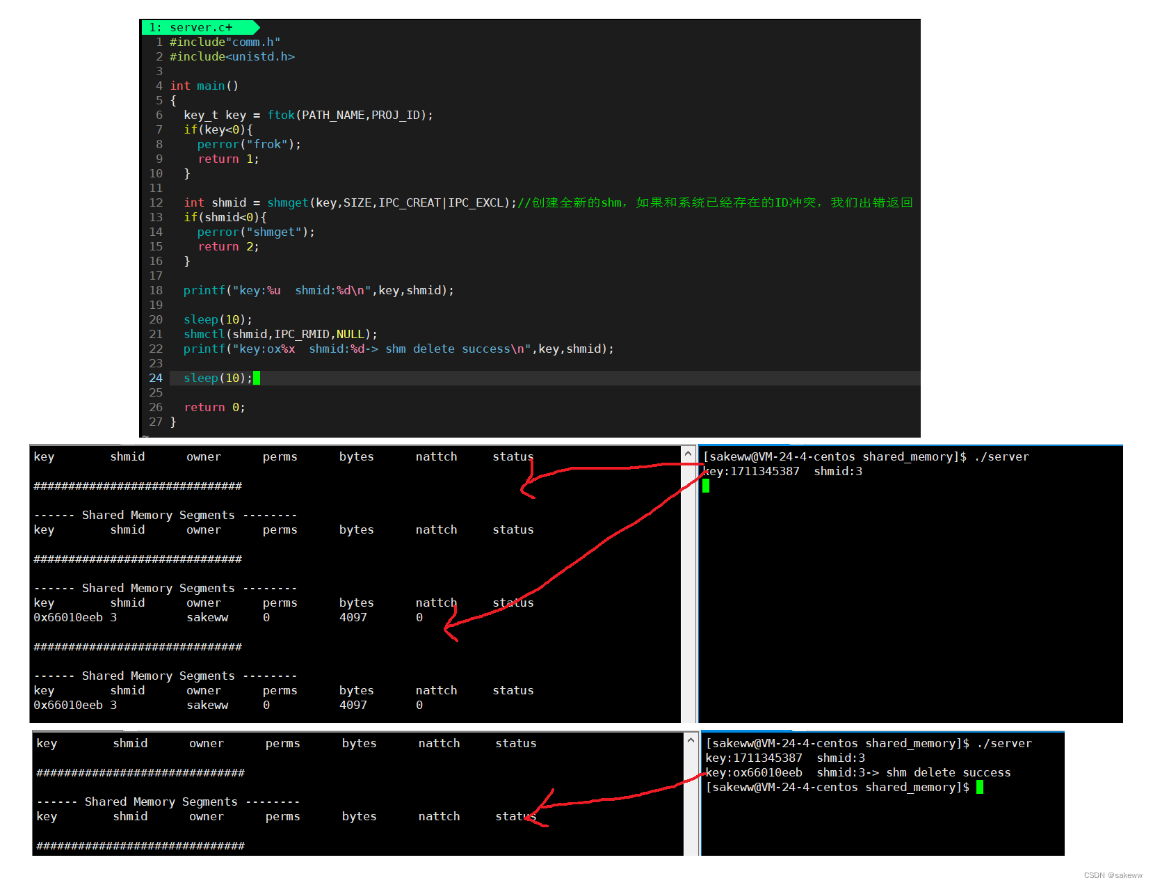Click the first sleep(10); on line 20
Image resolution: width=1153 pixels, height=885 pixels.
point(218,319)
